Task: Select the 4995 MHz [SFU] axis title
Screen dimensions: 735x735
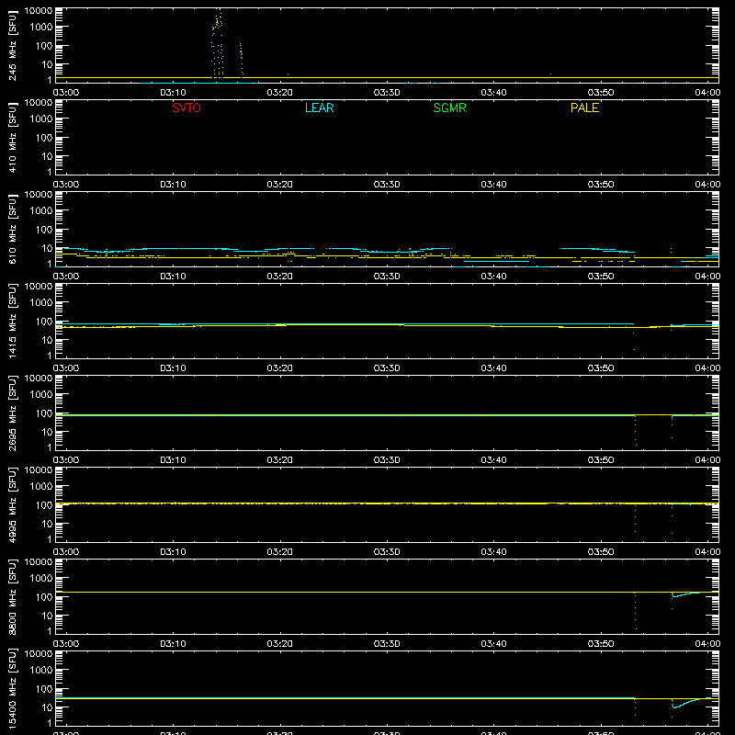Action: 12,504
